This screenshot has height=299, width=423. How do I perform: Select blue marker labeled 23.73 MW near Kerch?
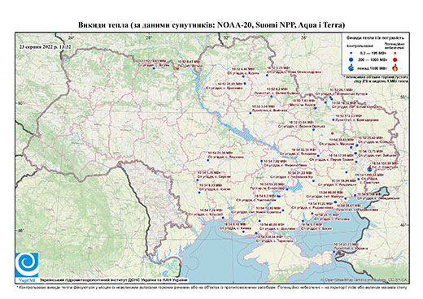(334, 252)
